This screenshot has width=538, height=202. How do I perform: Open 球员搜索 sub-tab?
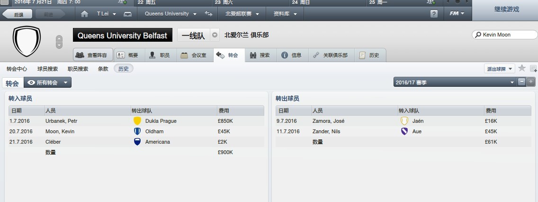pos(48,69)
